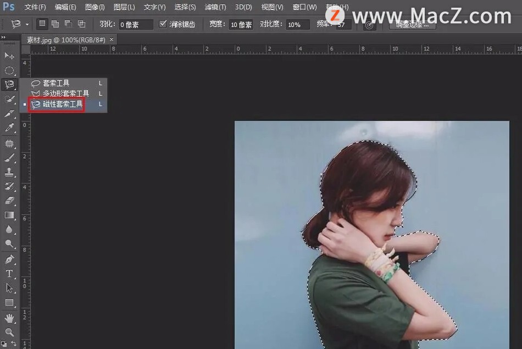Open the 图层(L) layer menu
The width and height of the screenshot is (522, 349).
[124, 7]
